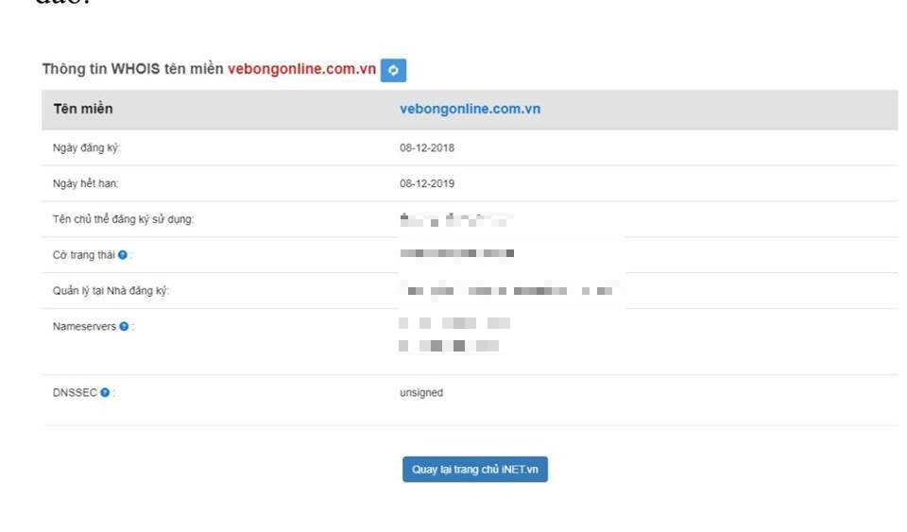Select the first blurred nameserver entry

click(x=454, y=323)
